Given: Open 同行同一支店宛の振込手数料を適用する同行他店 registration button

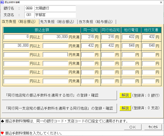Looking at the screenshot, I should tap(59, 108).
